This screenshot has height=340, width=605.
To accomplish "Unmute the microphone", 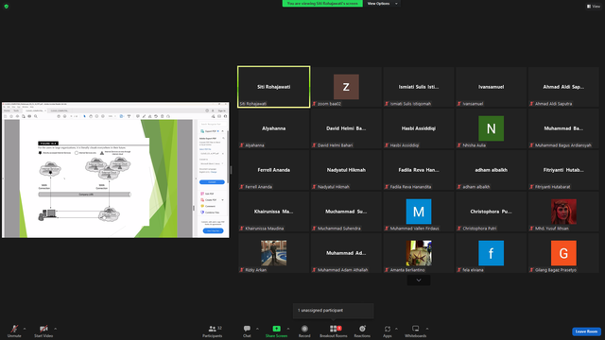I will tap(14, 331).
